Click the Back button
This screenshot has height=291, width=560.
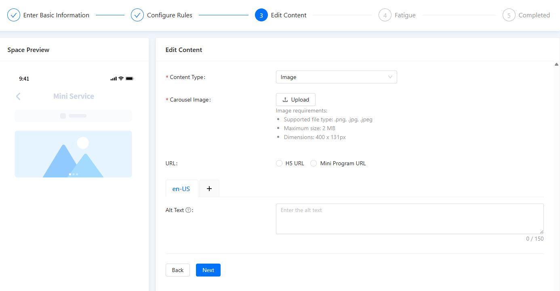178,270
